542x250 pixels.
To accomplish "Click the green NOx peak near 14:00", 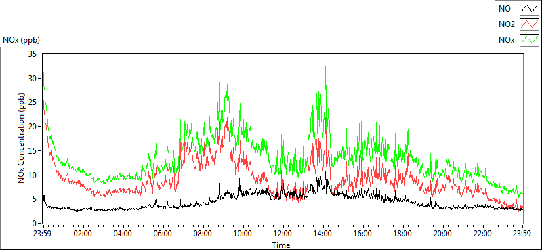I will pyautogui.click(x=325, y=67).
